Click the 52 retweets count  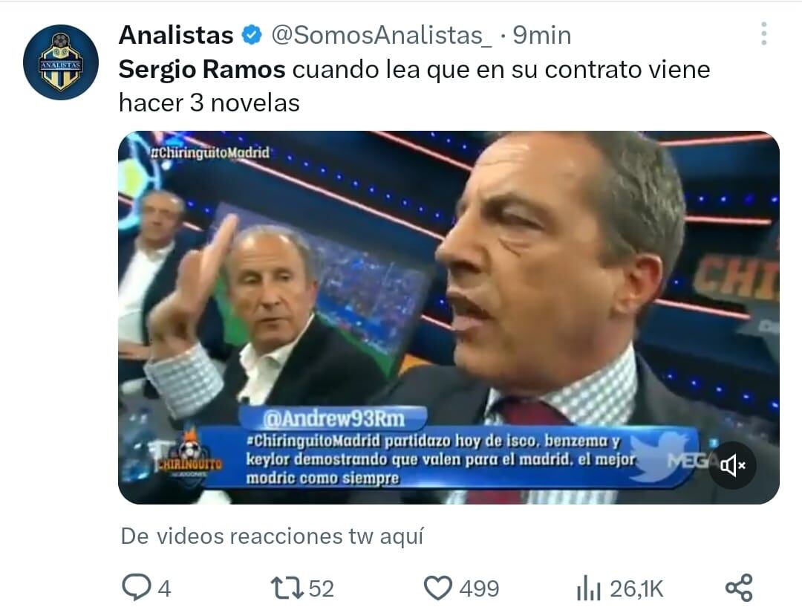[322, 588]
